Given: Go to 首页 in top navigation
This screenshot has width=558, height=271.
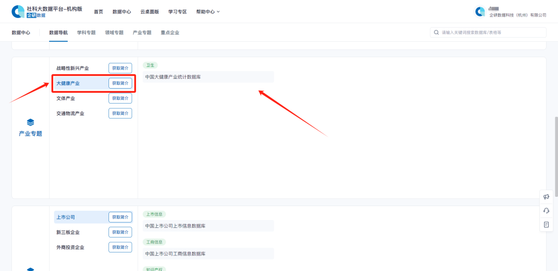Looking at the screenshot, I should (x=99, y=12).
